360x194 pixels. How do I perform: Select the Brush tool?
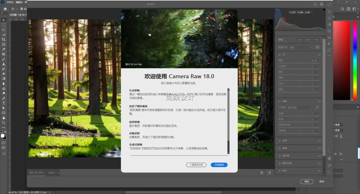[x=3, y=59]
